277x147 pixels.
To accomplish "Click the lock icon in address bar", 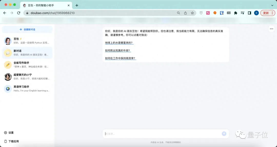I will [x=27, y=13].
